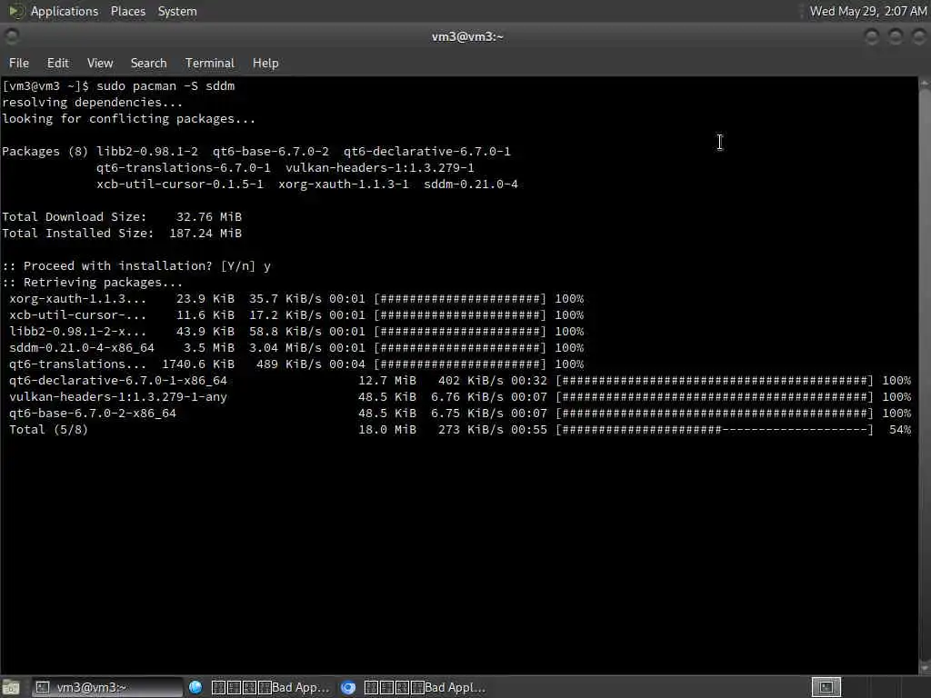Click the 'Total (5/8)' label

tap(49, 430)
